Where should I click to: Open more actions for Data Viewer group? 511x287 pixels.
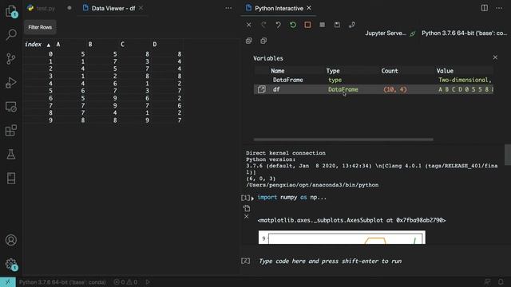[x=228, y=8]
